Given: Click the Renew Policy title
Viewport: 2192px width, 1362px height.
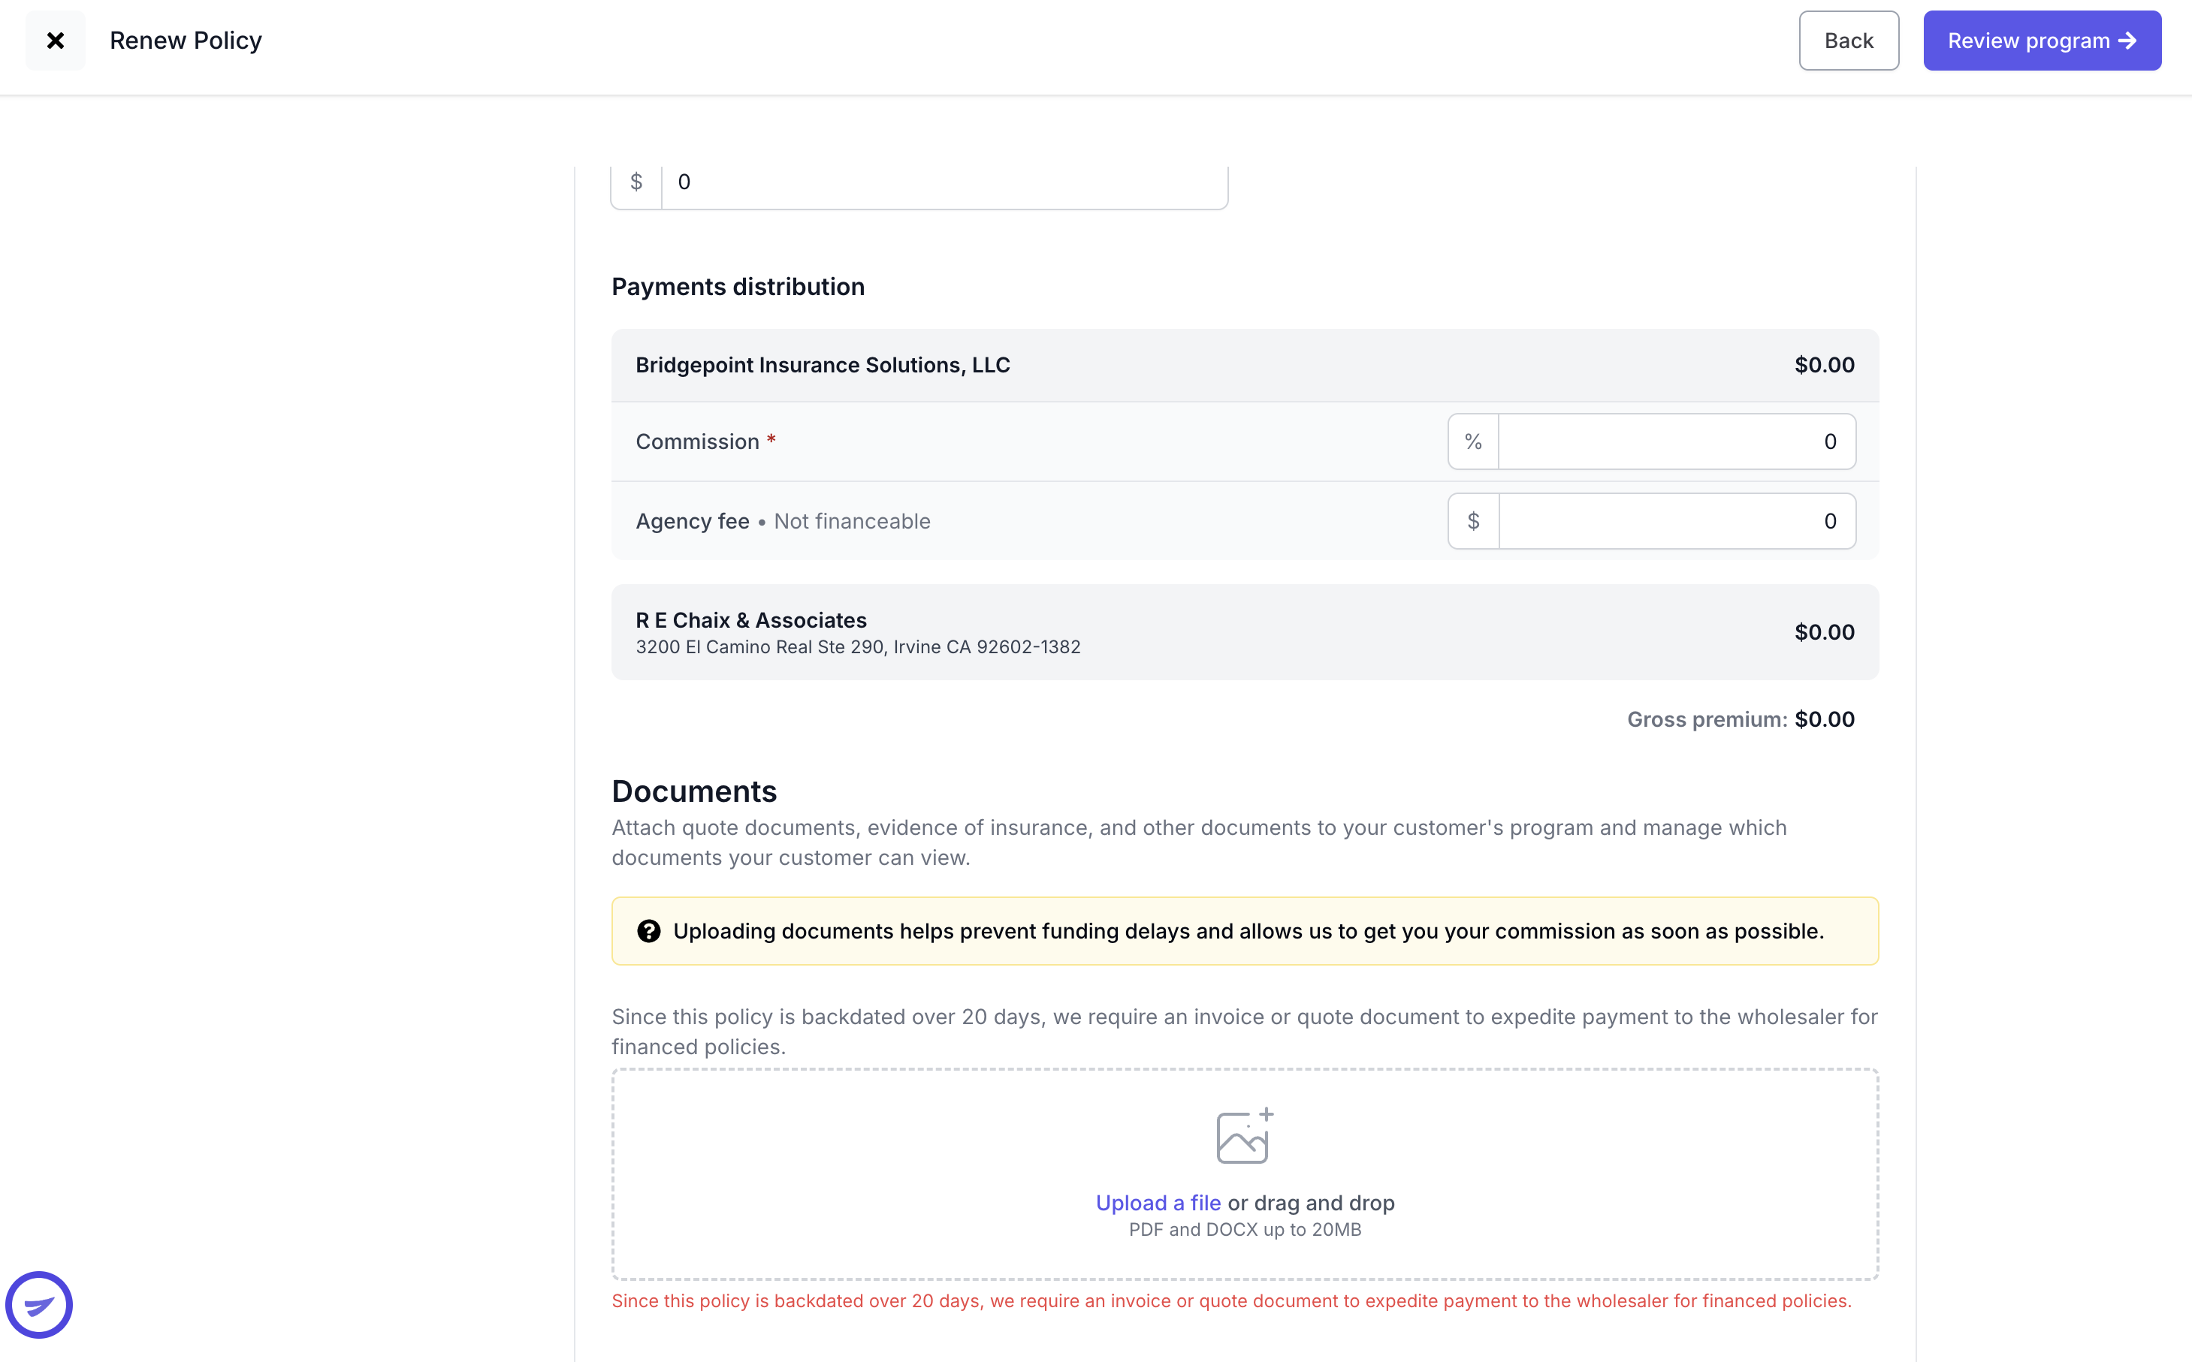Looking at the screenshot, I should point(186,41).
